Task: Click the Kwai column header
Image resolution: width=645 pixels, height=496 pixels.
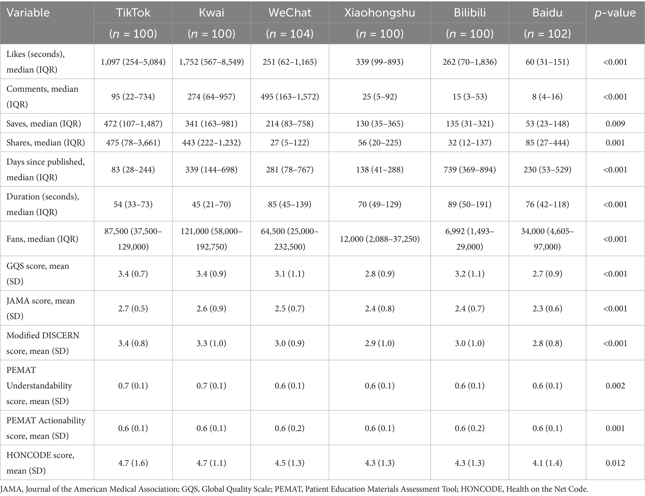Action: (211, 12)
